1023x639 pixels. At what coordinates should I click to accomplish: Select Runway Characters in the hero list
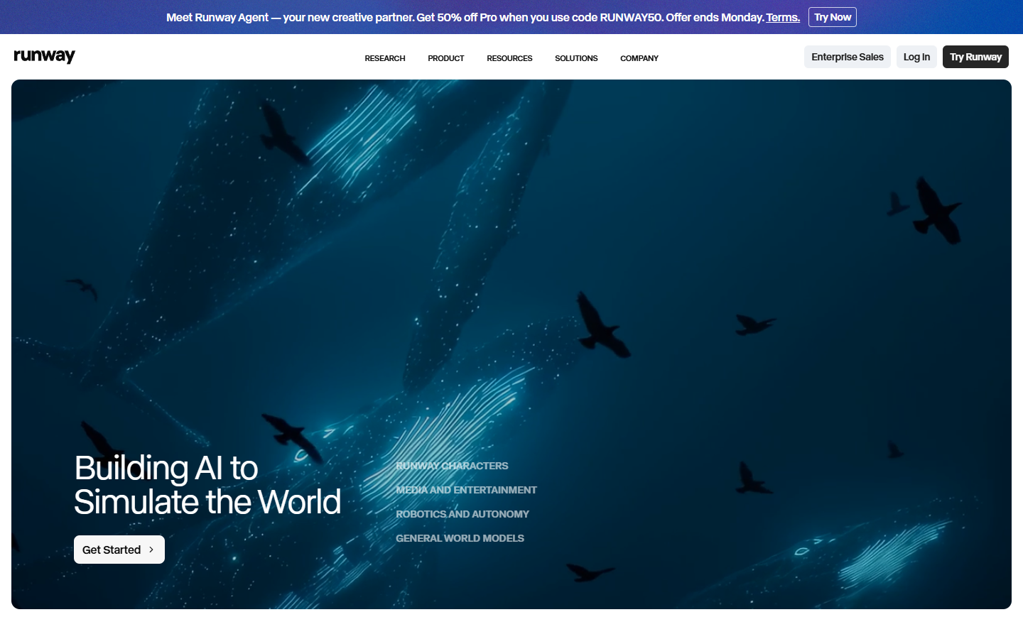[452, 466]
